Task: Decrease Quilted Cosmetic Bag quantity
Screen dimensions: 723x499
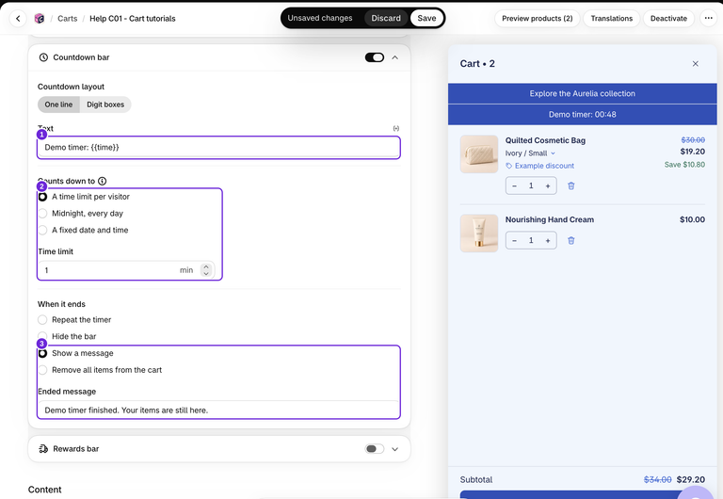Action: point(515,185)
